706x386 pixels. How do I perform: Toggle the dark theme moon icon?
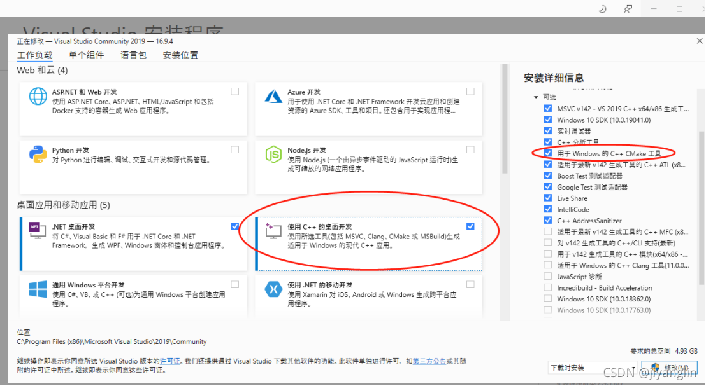pyautogui.click(x=602, y=8)
